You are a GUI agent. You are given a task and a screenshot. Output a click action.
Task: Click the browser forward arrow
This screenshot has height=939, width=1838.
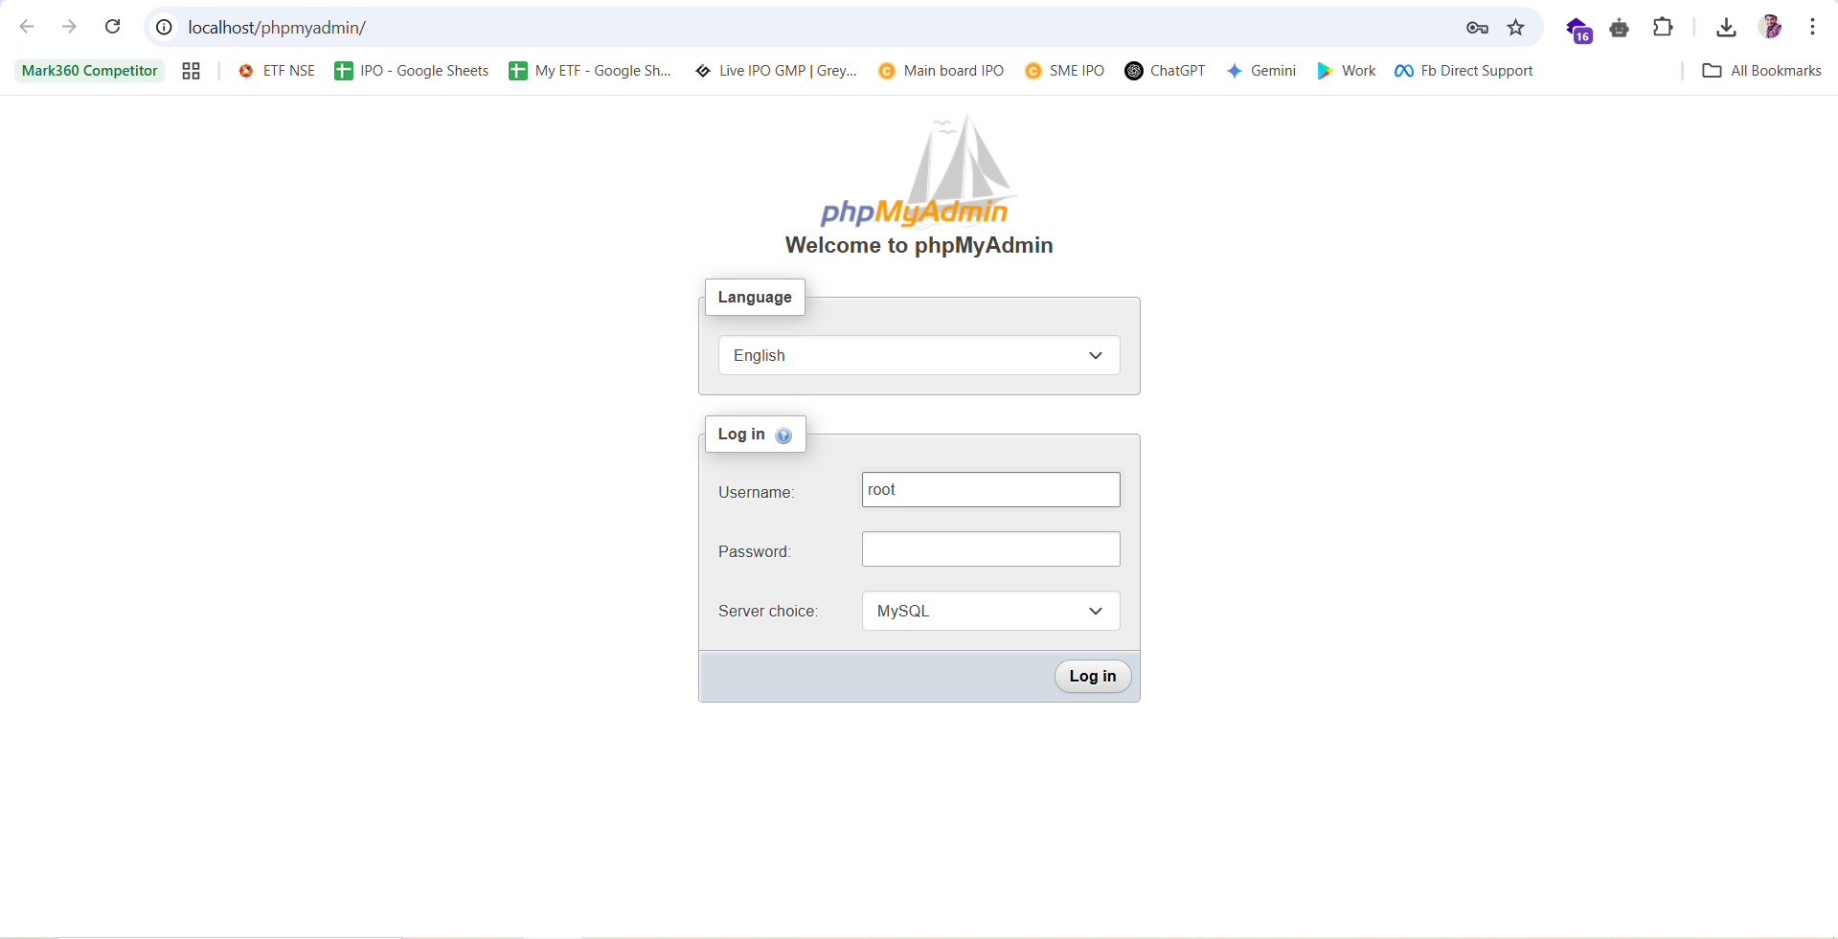69,27
